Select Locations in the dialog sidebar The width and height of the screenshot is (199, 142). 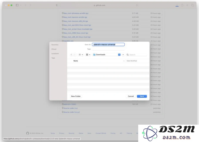pyautogui.click(x=55, y=54)
